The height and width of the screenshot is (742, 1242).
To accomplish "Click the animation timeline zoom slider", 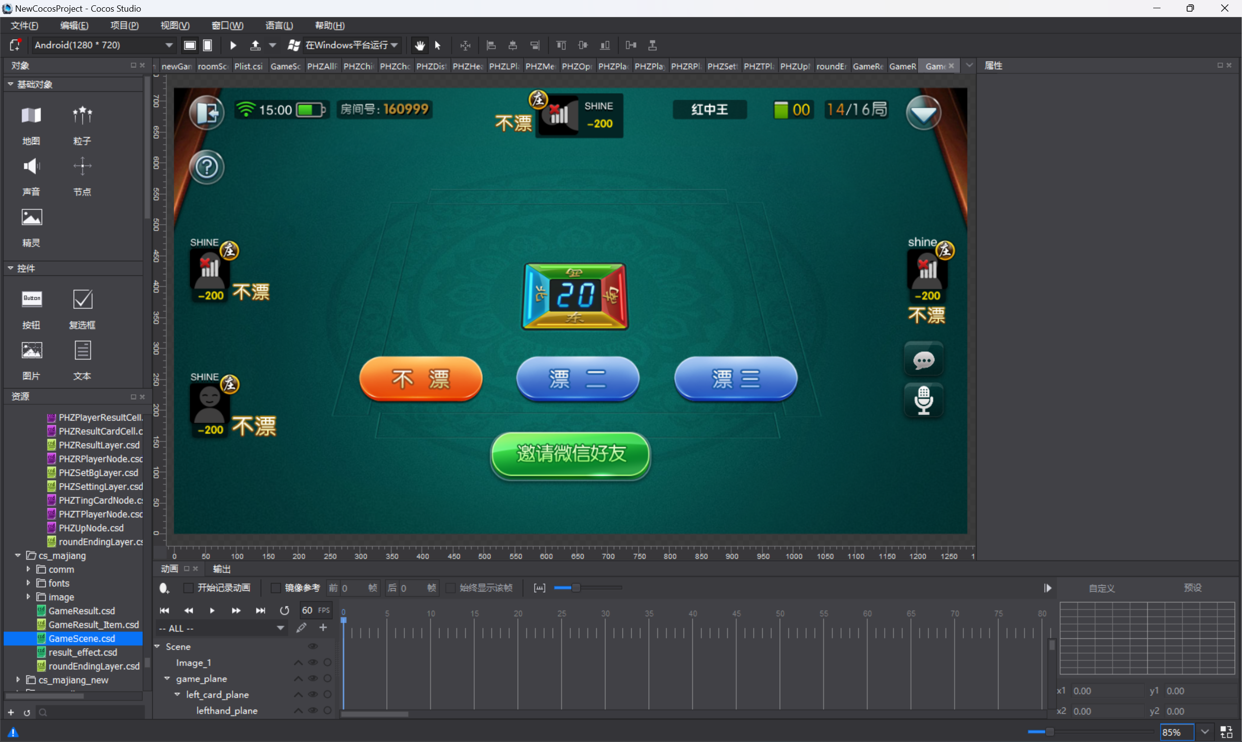I will [575, 588].
